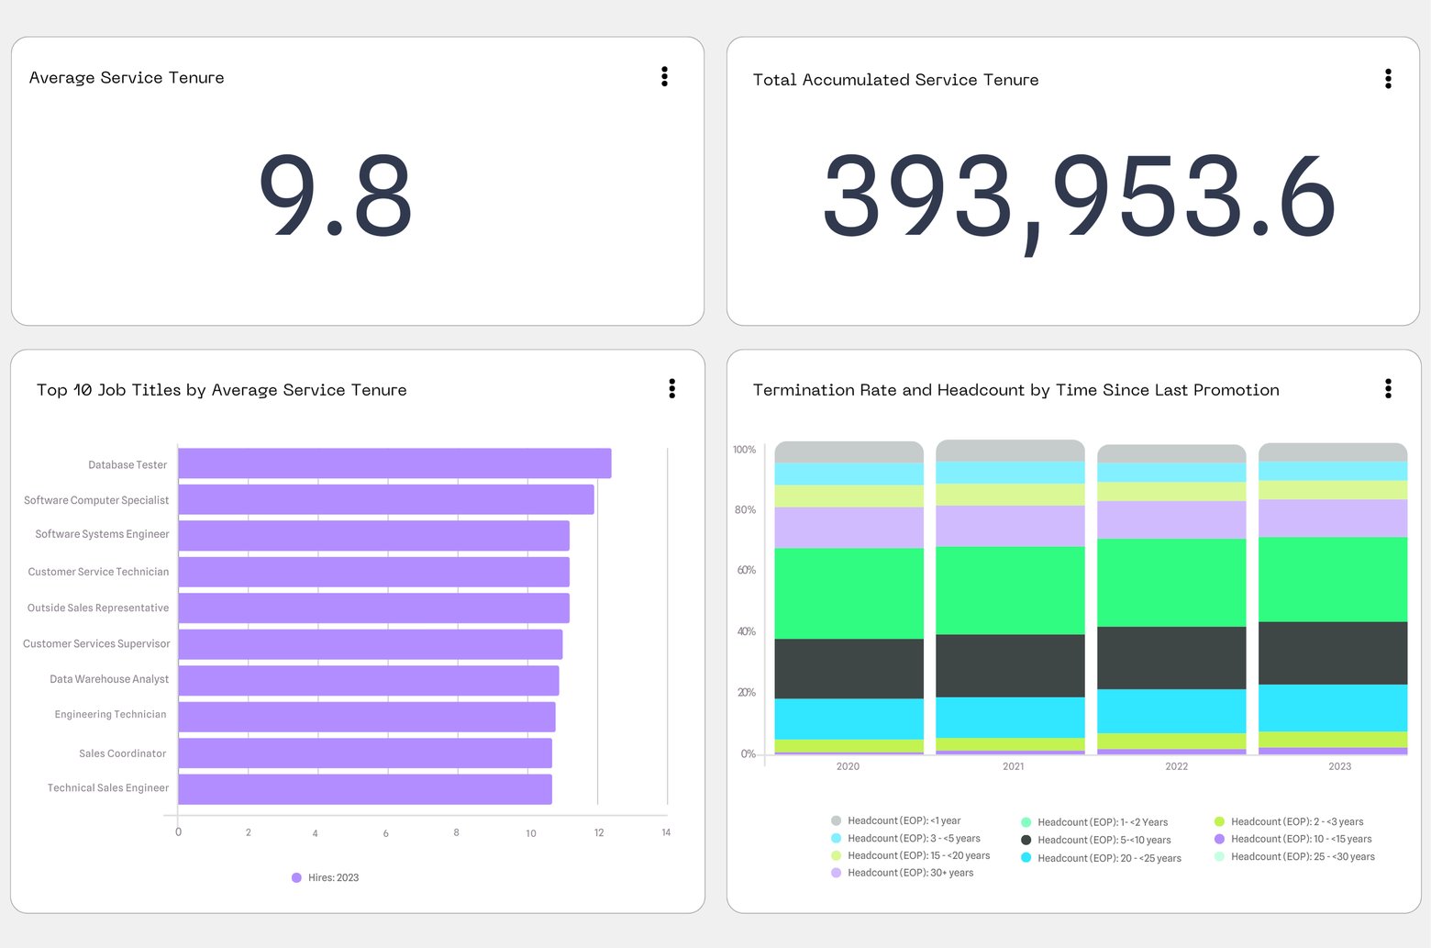Click the purple swatch for 10-<15 years

[x=1222, y=839]
